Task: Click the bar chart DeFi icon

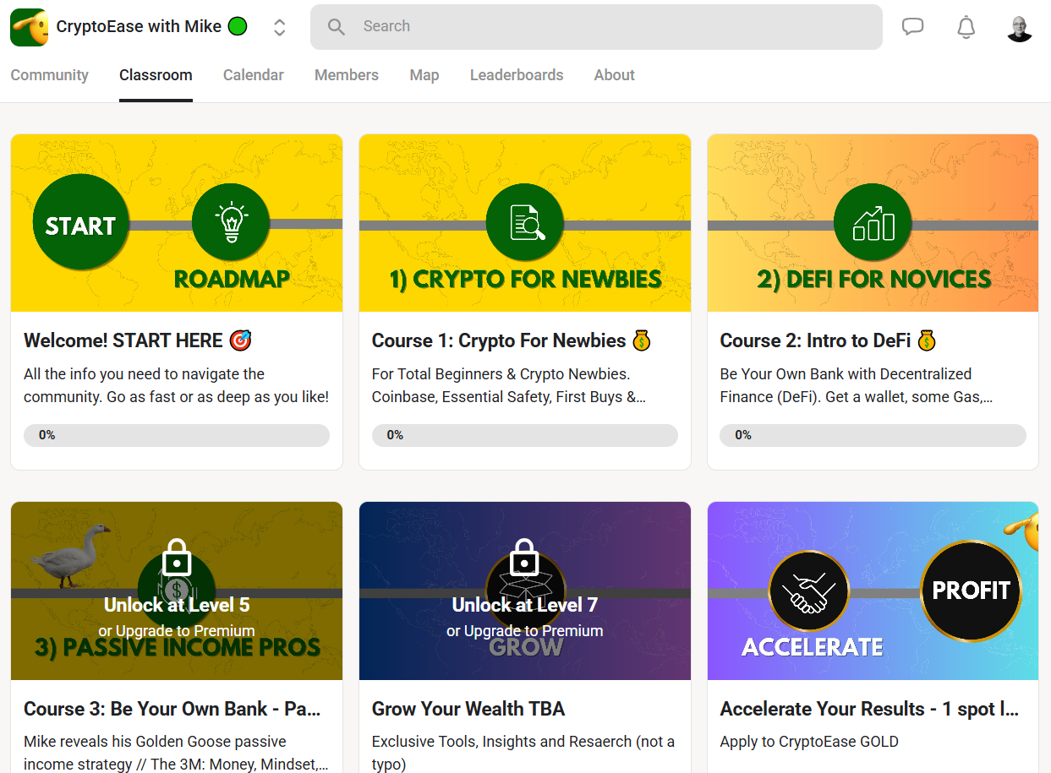Action: (873, 224)
